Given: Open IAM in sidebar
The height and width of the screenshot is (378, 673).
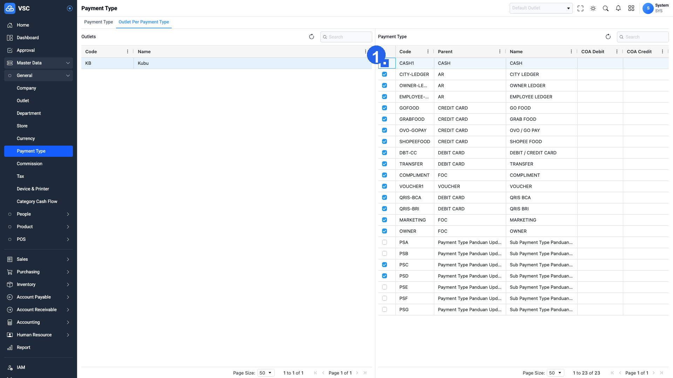Looking at the screenshot, I should (x=39, y=367).
